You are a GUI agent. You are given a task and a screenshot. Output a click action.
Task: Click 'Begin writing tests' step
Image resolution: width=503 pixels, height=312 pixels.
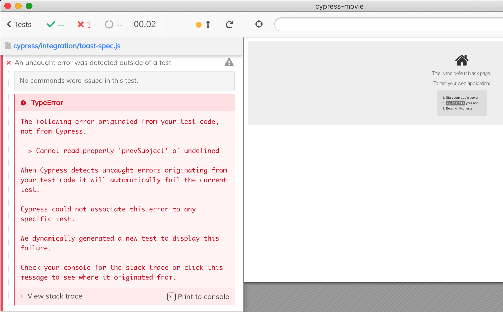459,108
